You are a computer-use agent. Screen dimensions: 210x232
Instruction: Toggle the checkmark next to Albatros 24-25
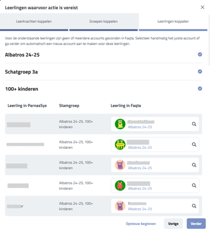200,54
